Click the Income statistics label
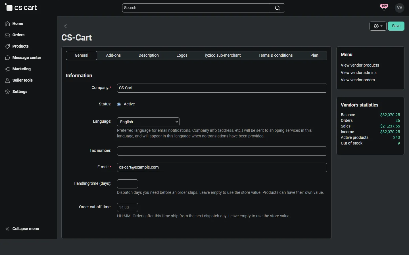This screenshot has width=409, height=255. [x=347, y=132]
